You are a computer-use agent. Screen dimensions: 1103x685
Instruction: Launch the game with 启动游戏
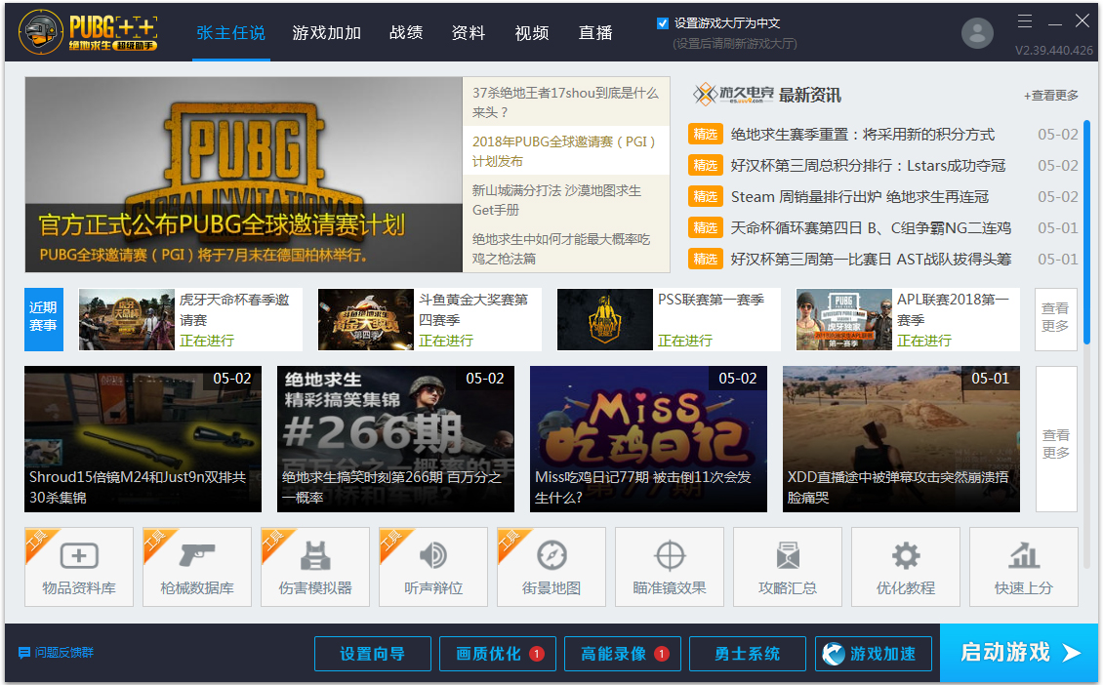[1019, 653]
